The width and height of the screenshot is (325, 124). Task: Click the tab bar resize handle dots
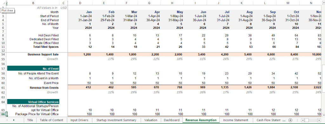(x=297, y=120)
